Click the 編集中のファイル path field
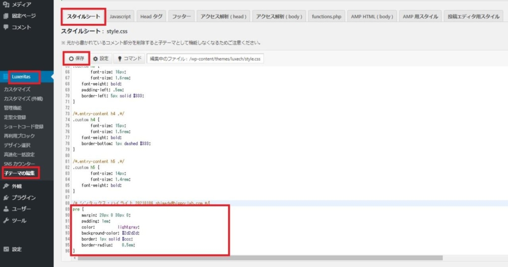Image resolution: width=508 pixels, height=267 pixels. tap(205, 59)
